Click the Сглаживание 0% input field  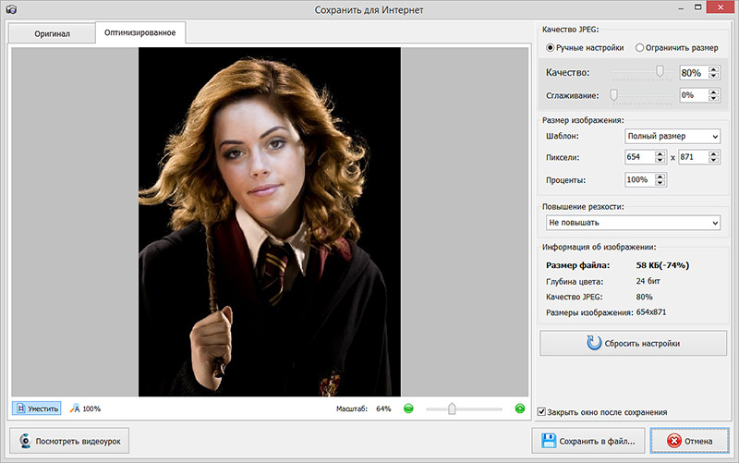[694, 95]
